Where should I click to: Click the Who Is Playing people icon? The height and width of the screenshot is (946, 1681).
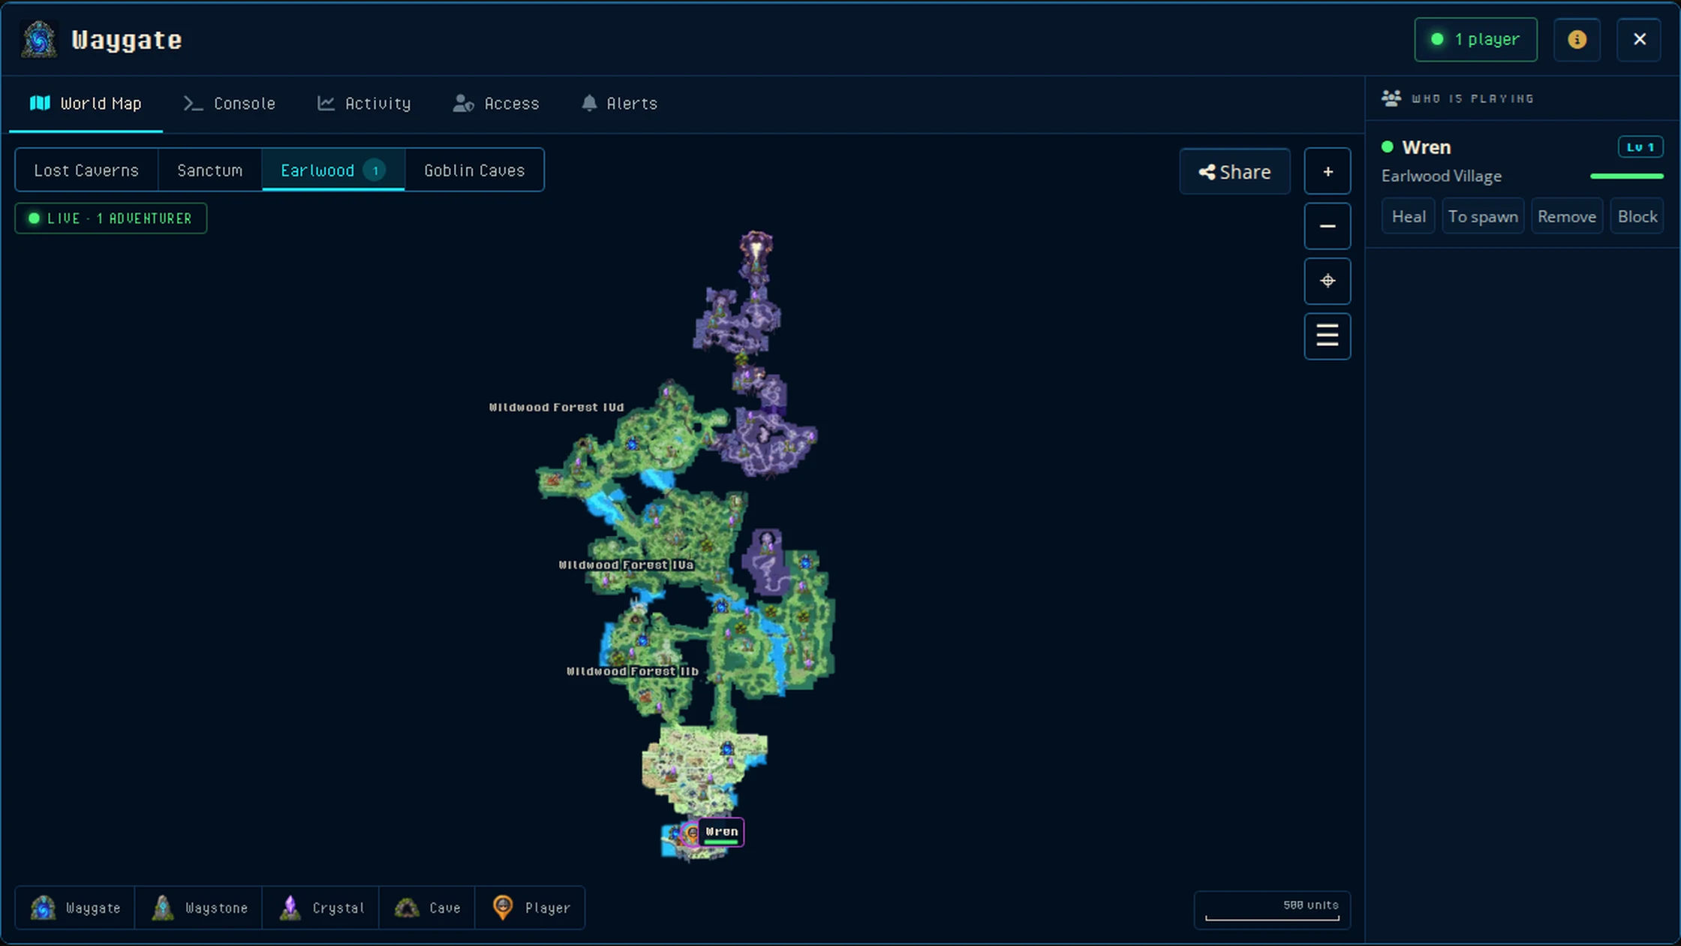(1391, 98)
